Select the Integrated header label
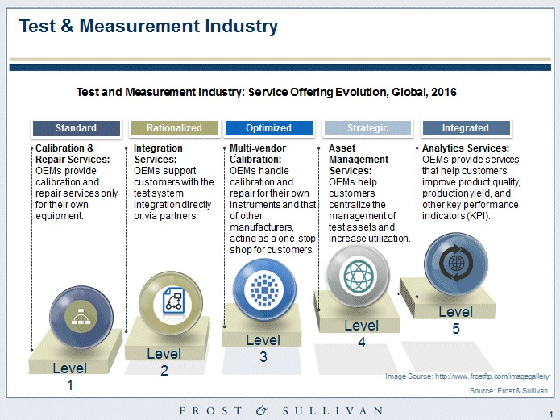This screenshot has height=420, width=560. click(x=466, y=128)
